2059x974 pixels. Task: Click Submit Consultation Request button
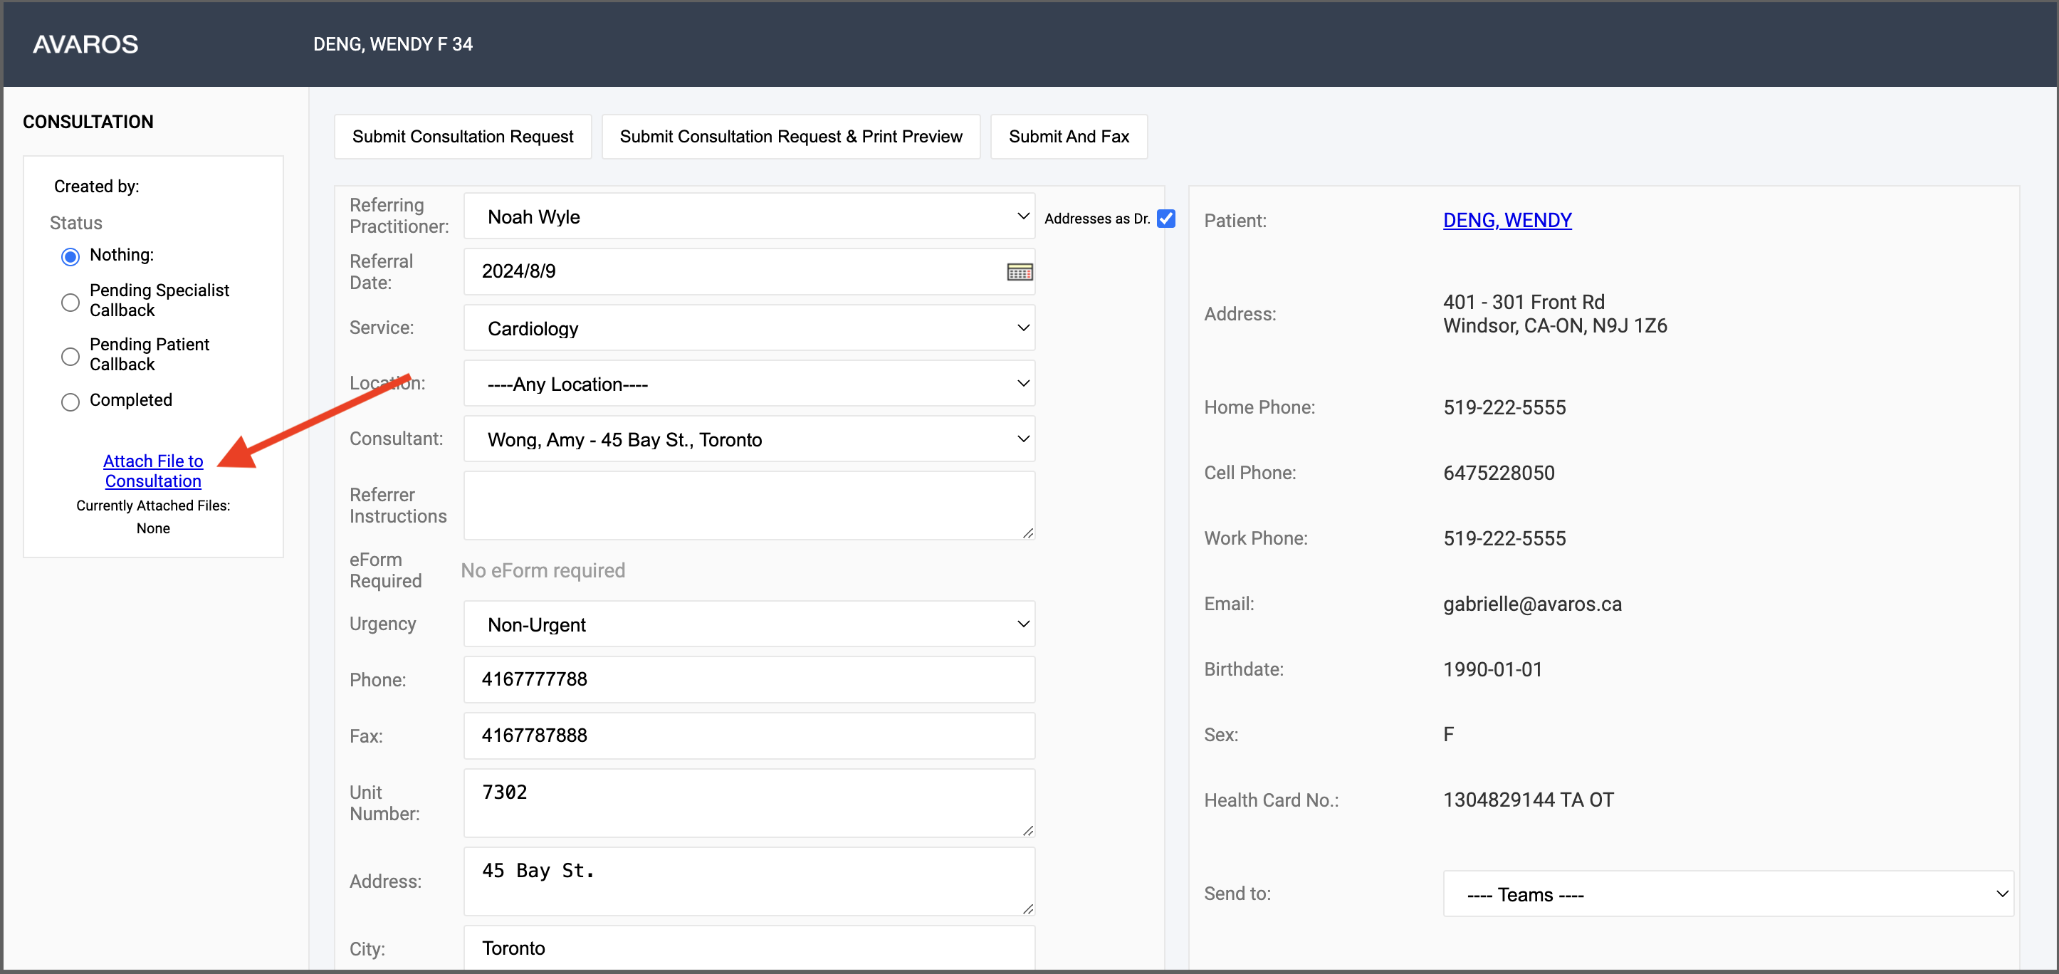point(463,137)
